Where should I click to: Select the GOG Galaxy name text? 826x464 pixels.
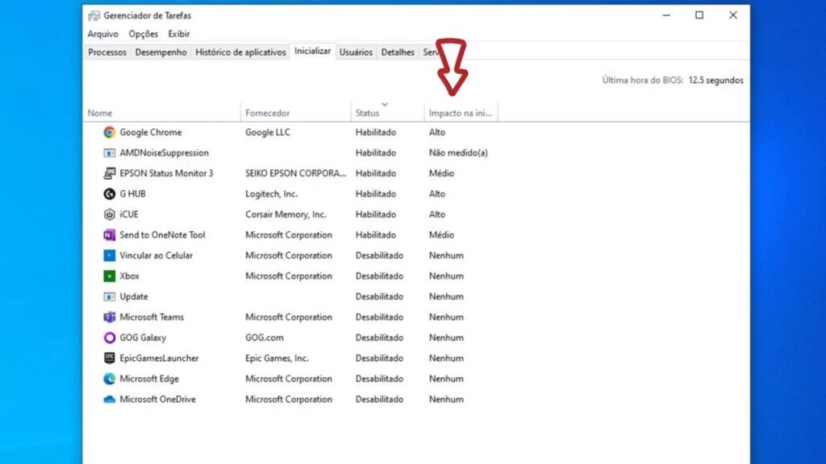[x=143, y=338]
